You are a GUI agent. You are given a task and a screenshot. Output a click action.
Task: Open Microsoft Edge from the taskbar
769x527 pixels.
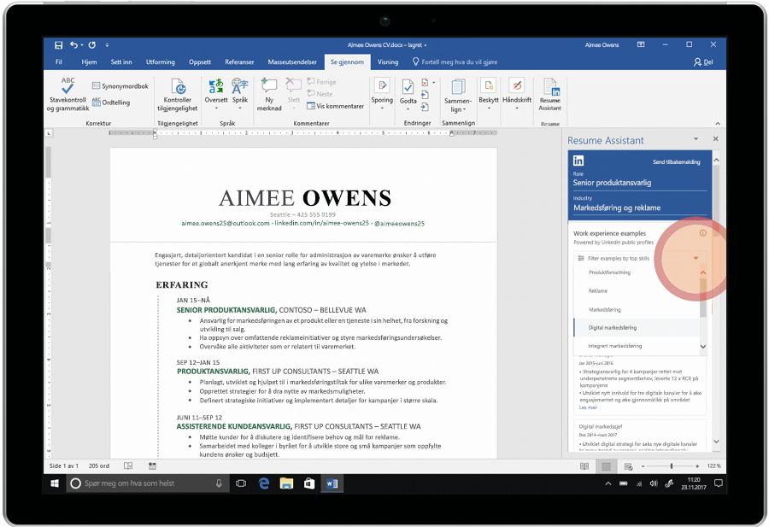265,483
